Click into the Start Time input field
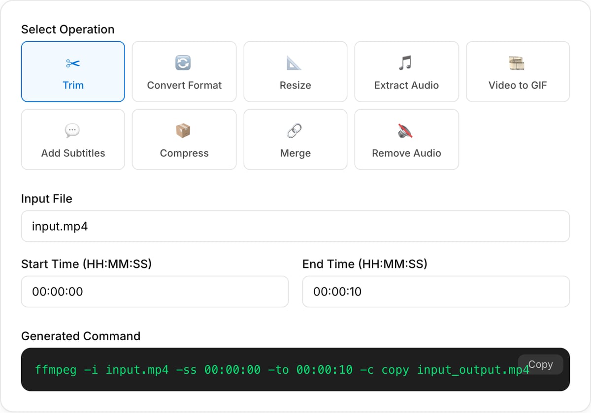The width and height of the screenshot is (591, 413). click(155, 292)
